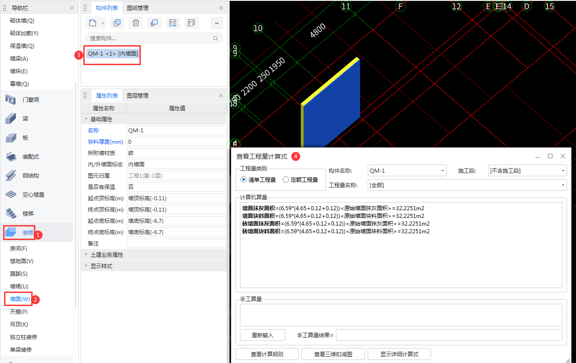Click inside the 手工算量 text area

(x=401, y=315)
